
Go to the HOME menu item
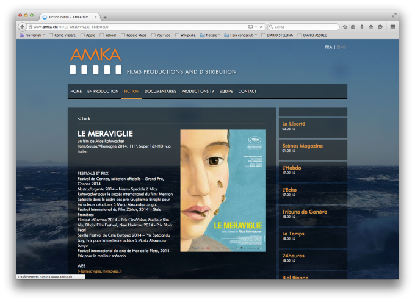[76, 91]
